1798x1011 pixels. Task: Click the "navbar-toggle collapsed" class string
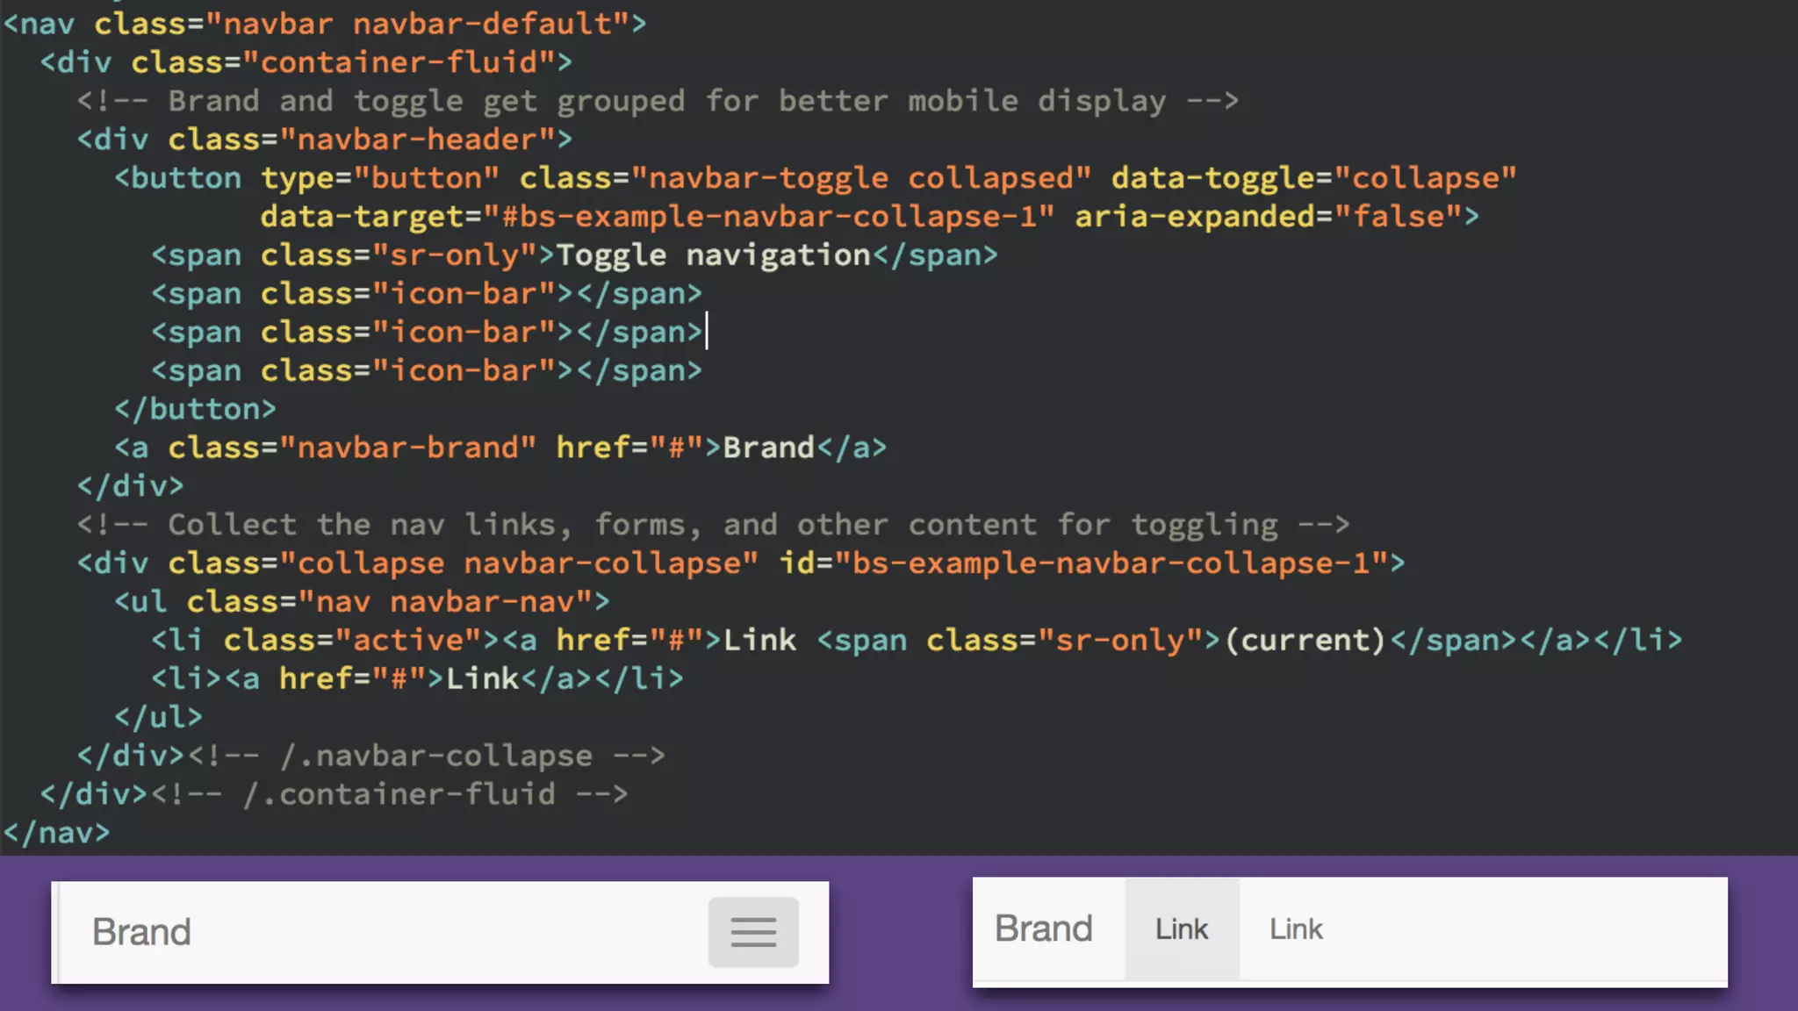[860, 178]
